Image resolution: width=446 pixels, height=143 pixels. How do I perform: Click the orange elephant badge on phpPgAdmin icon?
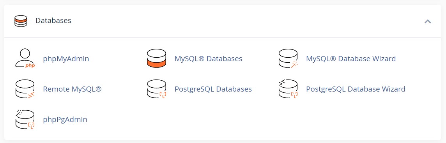[31, 125]
